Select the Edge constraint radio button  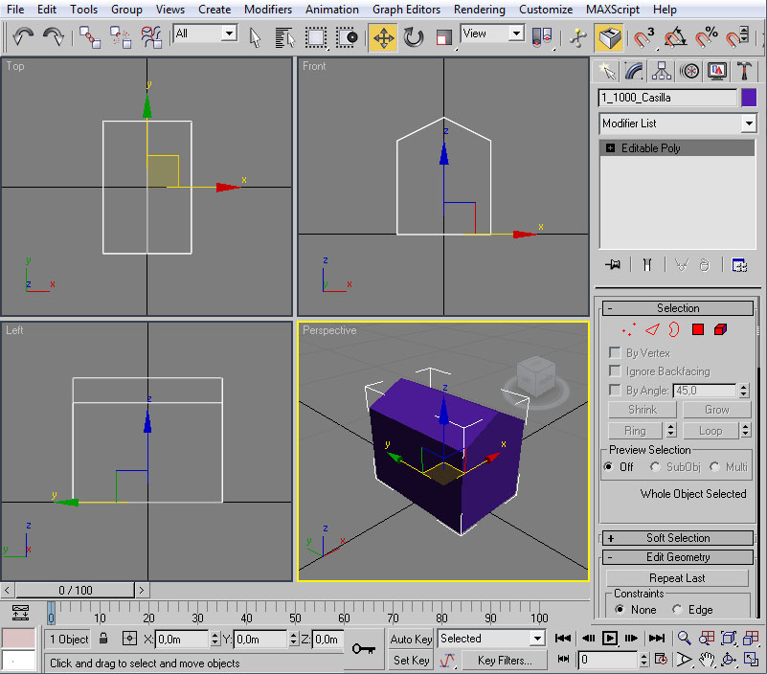pyautogui.click(x=678, y=610)
